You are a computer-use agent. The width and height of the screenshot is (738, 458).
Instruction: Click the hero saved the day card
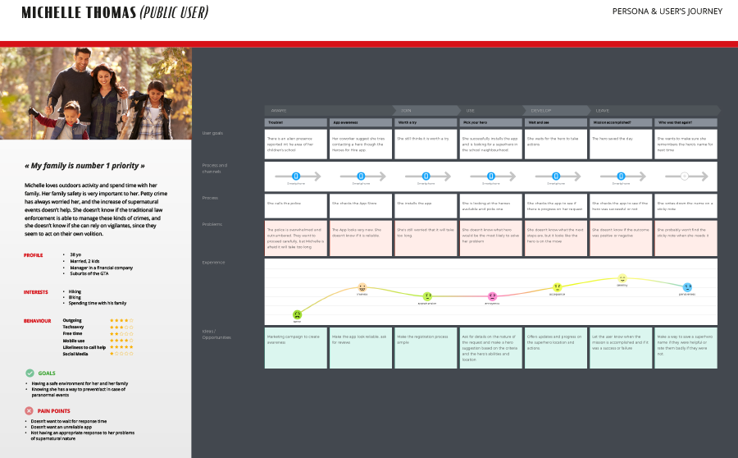point(621,144)
